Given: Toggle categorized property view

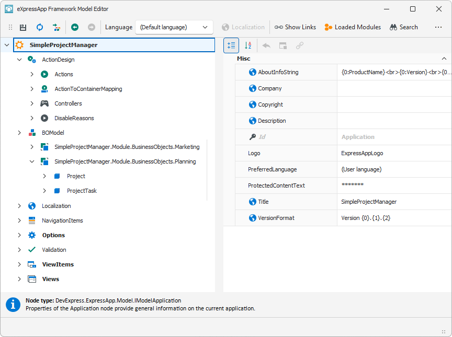Looking at the screenshot, I should click(x=231, y=45).
